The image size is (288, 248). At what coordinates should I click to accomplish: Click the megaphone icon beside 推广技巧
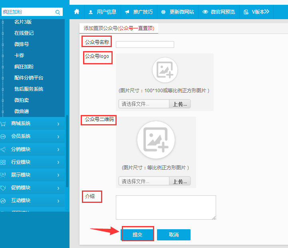(127, 12)
